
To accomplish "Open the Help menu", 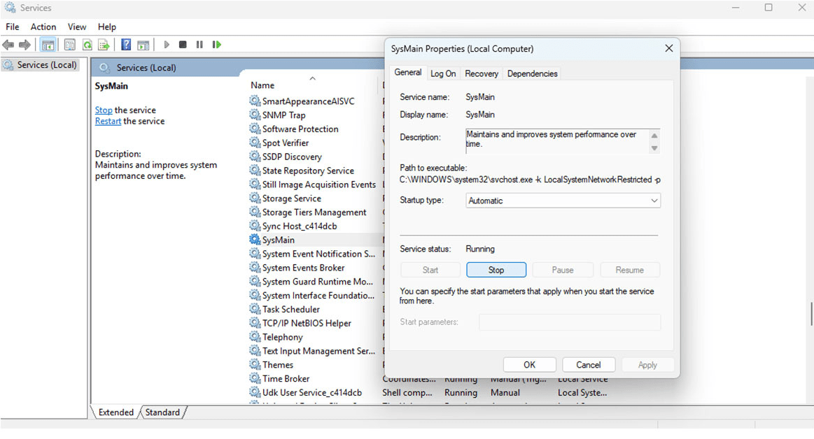I will tap(107, 27).
